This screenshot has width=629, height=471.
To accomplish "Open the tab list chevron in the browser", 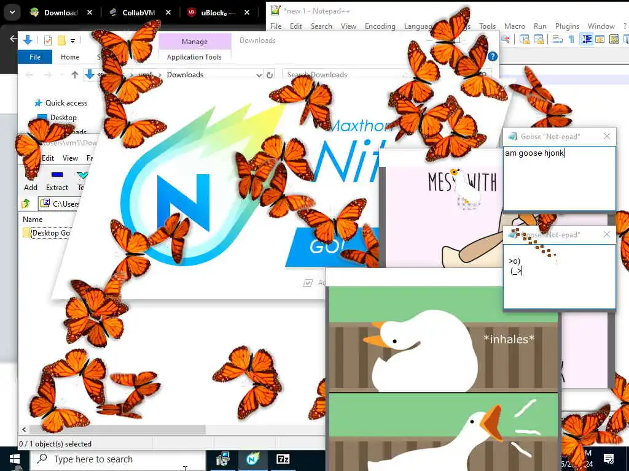I will 12,12.
